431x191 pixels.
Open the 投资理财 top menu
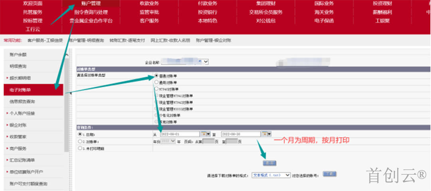click(382, 4)
